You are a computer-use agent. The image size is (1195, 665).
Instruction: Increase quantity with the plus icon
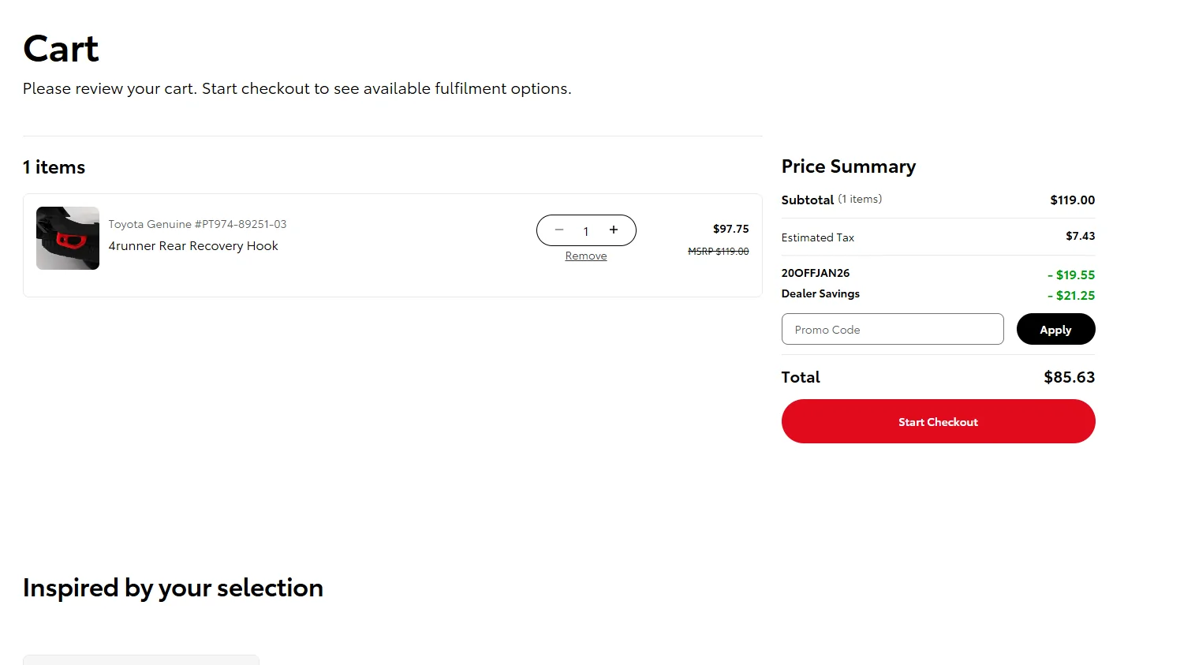coord(614,230)
